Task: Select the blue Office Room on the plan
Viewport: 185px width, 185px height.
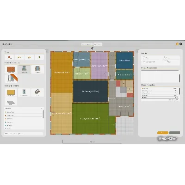Action: pos(124,61)
